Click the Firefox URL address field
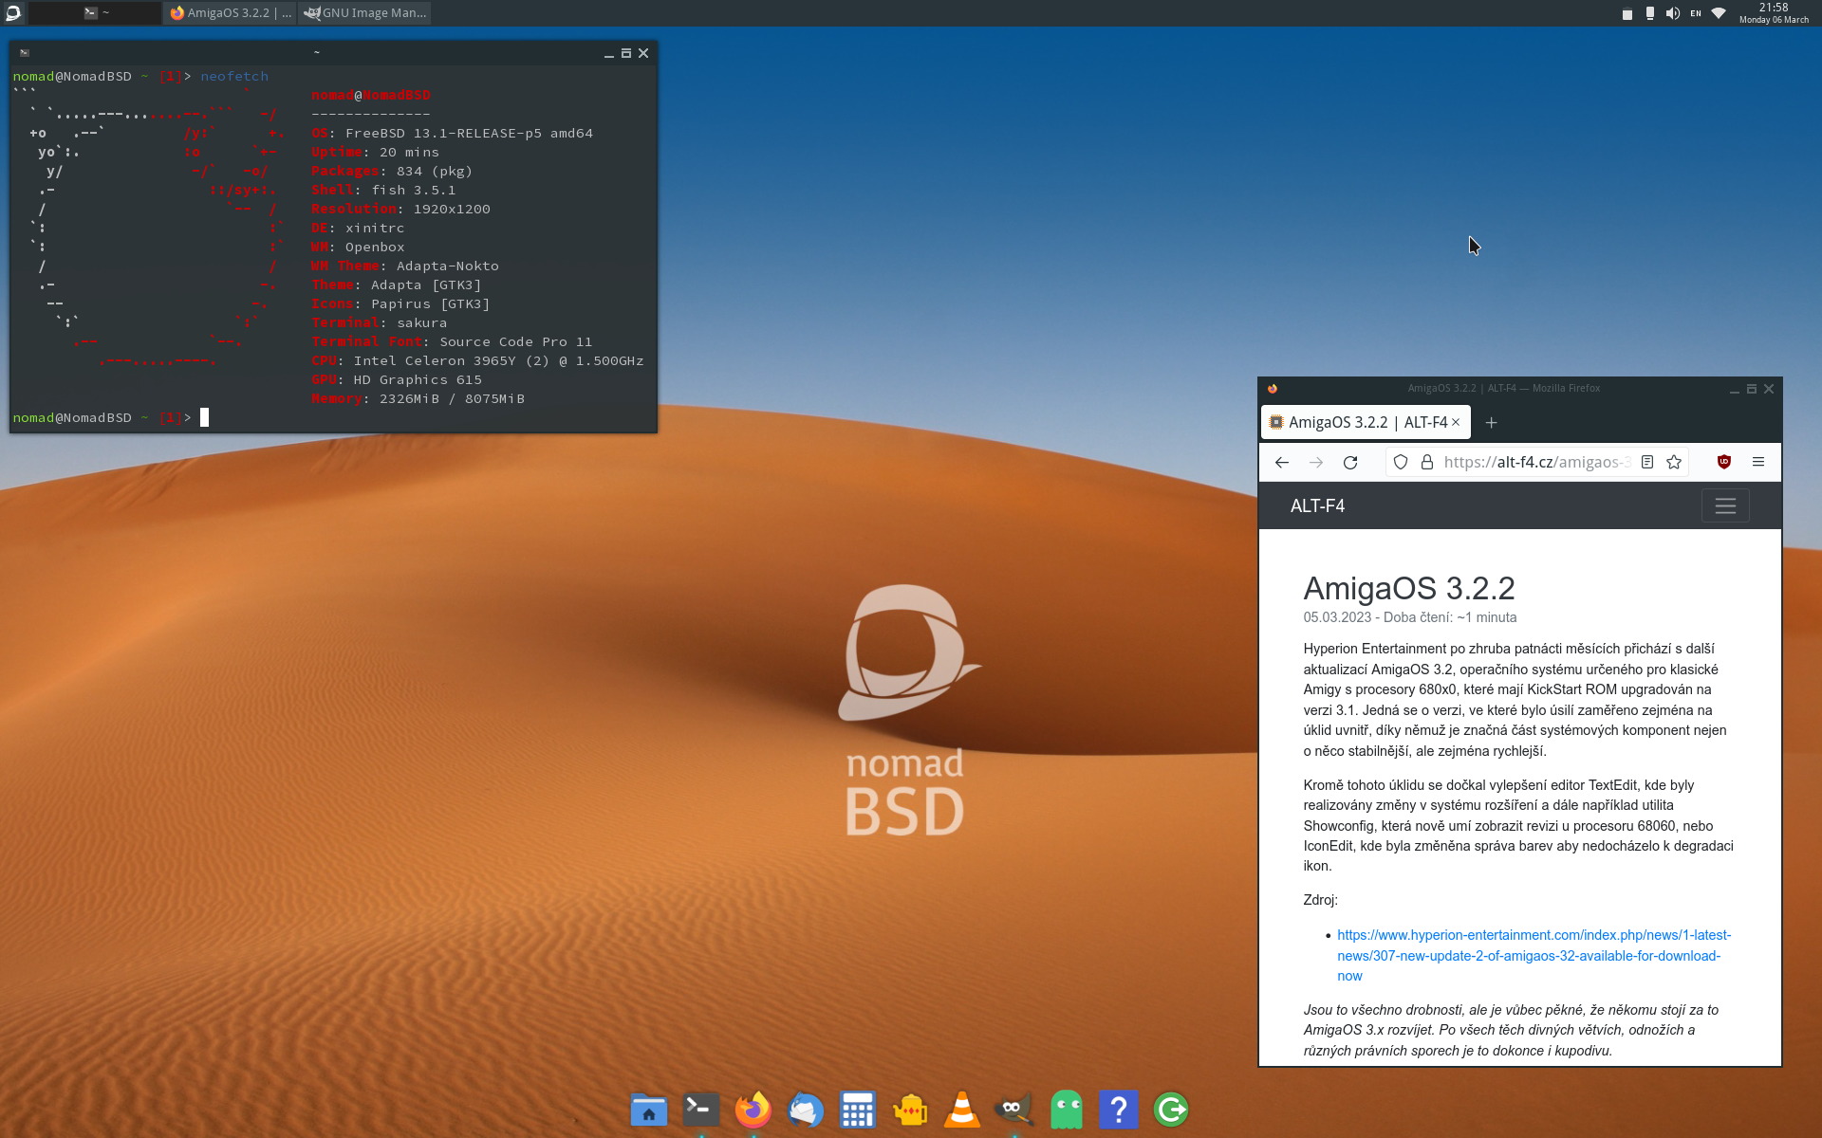 [x=1535, y=462]
